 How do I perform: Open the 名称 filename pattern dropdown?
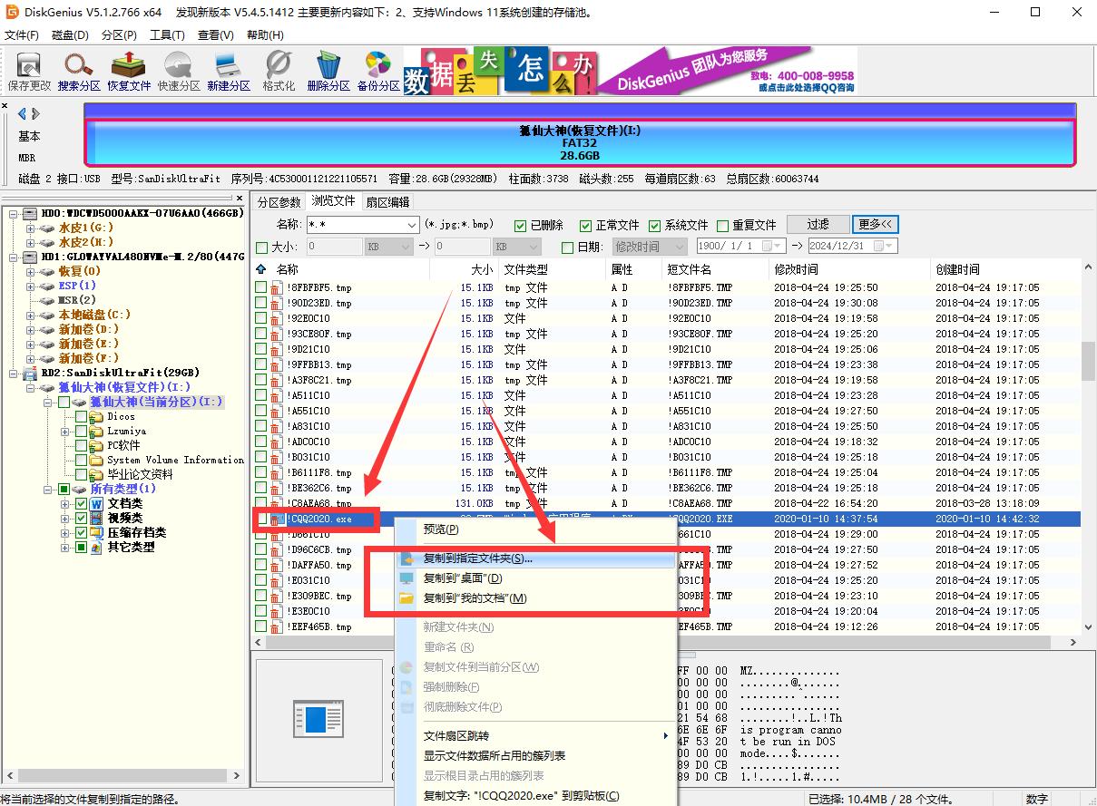pyautogui.click(x=410, y=225)
